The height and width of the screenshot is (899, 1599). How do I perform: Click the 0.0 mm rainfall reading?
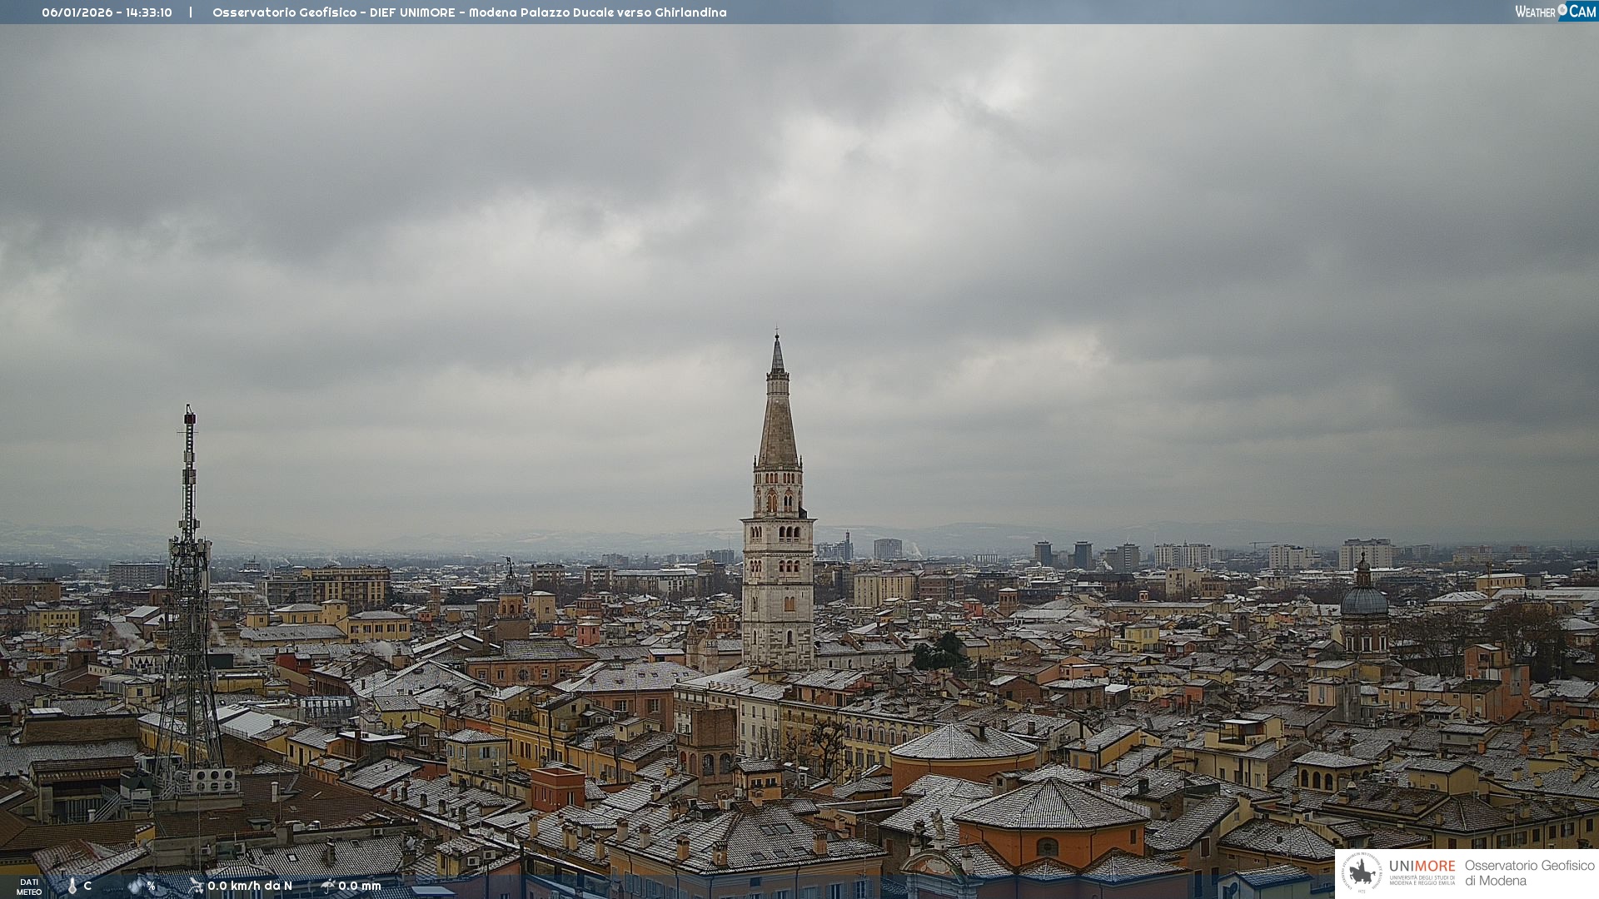point(360,886)
